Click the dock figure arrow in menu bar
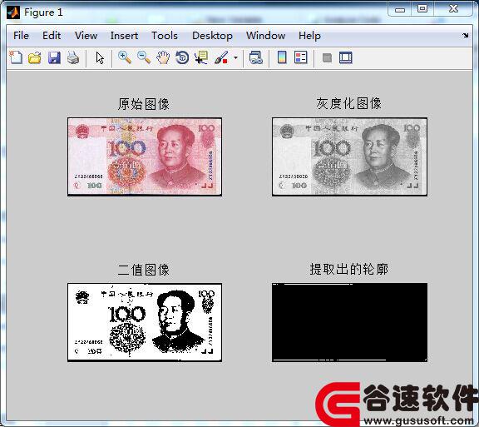This screenshot has width=479, height=427. coord(465,36)
